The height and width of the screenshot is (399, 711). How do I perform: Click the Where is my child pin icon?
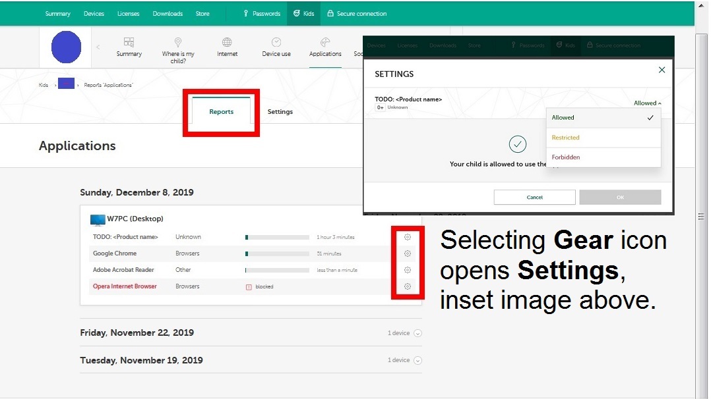[x=178, y=42]
